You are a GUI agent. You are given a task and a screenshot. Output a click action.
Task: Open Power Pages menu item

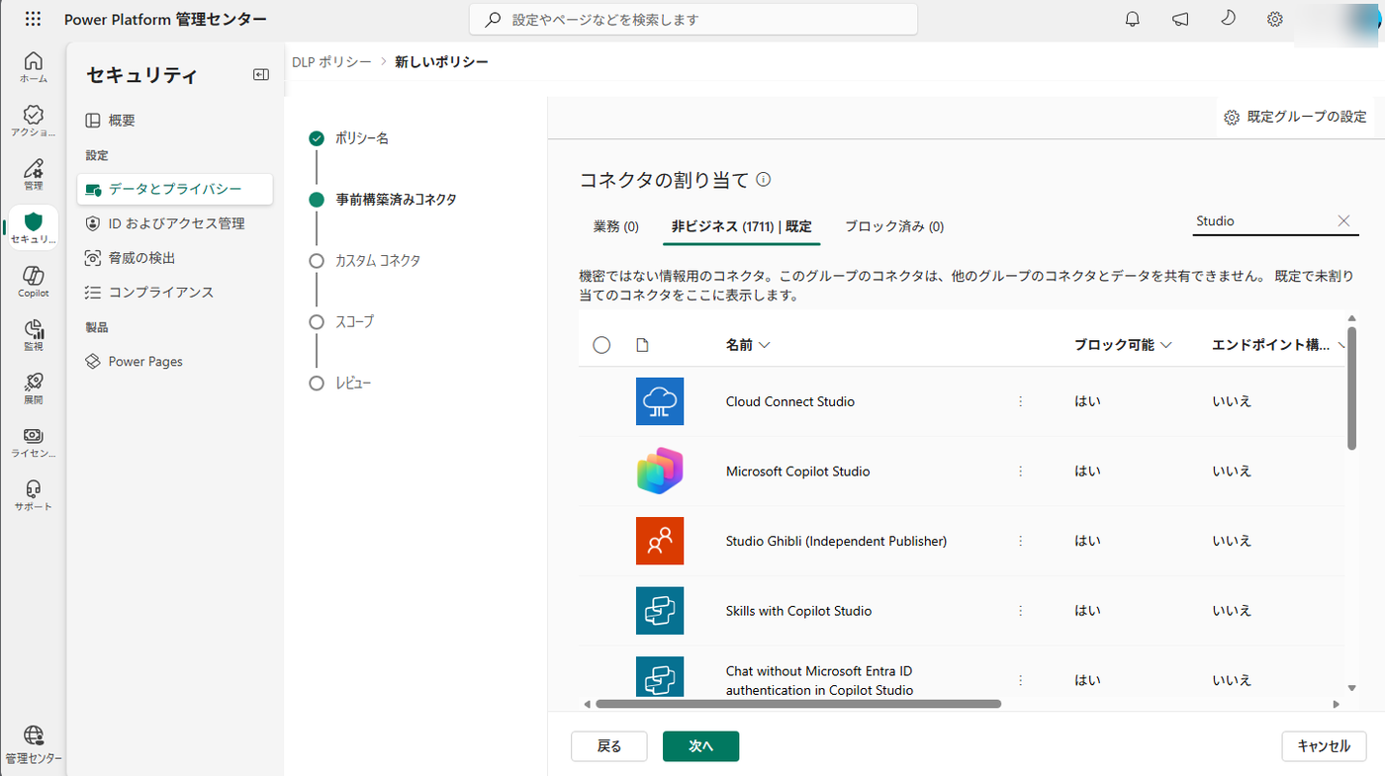point(175,362)
